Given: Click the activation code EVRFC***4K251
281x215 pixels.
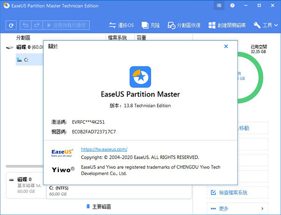Looking at the screenshot, I should tap(88, 122).
